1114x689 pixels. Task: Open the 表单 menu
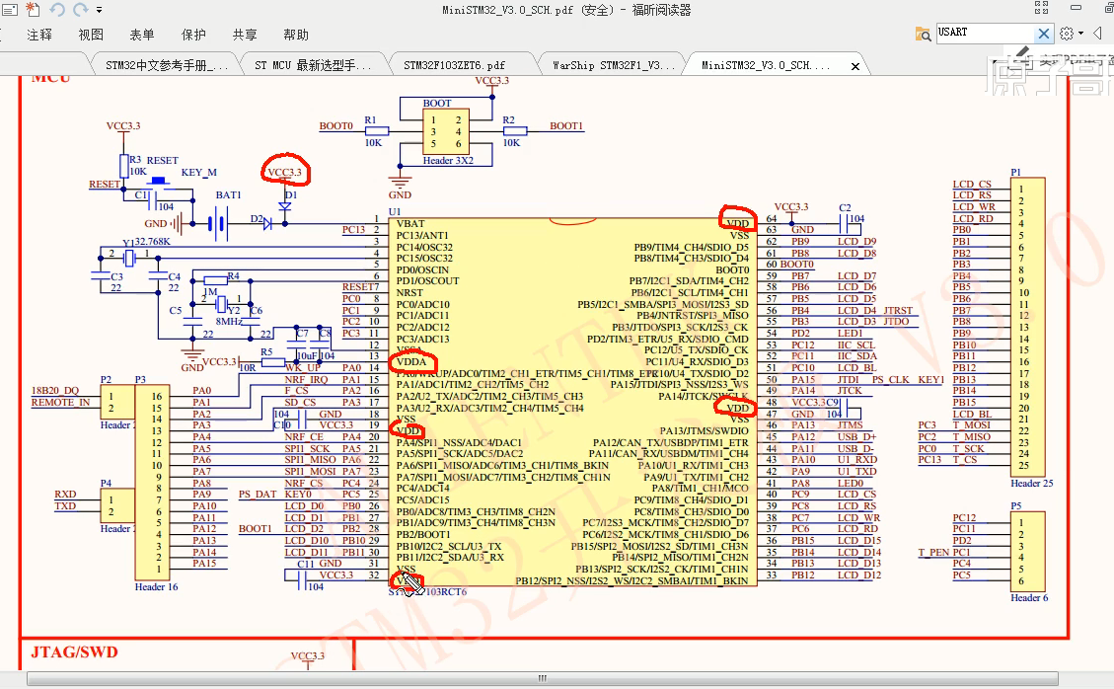[142, 35]
